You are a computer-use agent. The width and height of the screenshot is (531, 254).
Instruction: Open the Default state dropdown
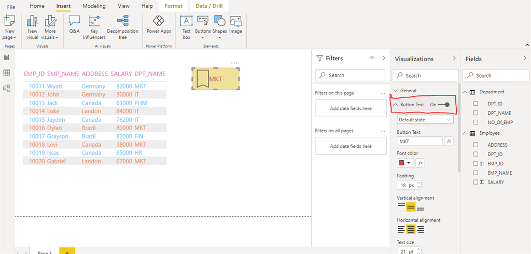pos(425,120)
